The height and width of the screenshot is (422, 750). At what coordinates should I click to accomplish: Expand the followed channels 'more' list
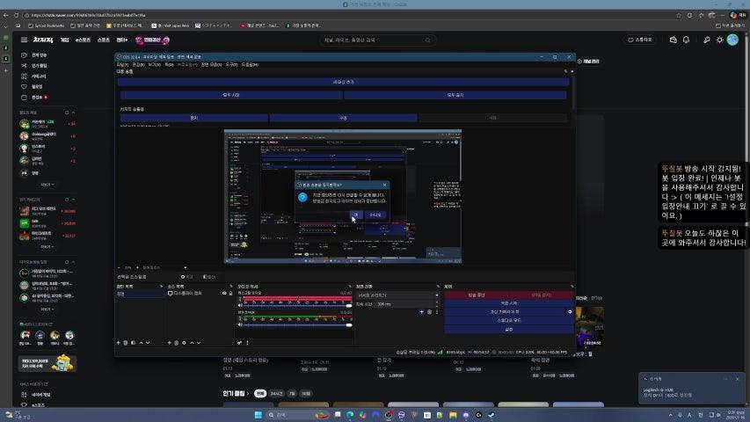tap(47, 185)
